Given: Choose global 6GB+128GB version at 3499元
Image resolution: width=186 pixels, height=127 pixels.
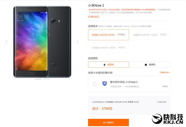Looking at the screenshot, I should (x=108, y=47).
